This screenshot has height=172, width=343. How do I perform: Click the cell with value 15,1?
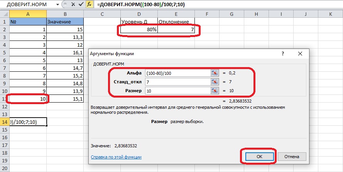(x=65, y=99)
